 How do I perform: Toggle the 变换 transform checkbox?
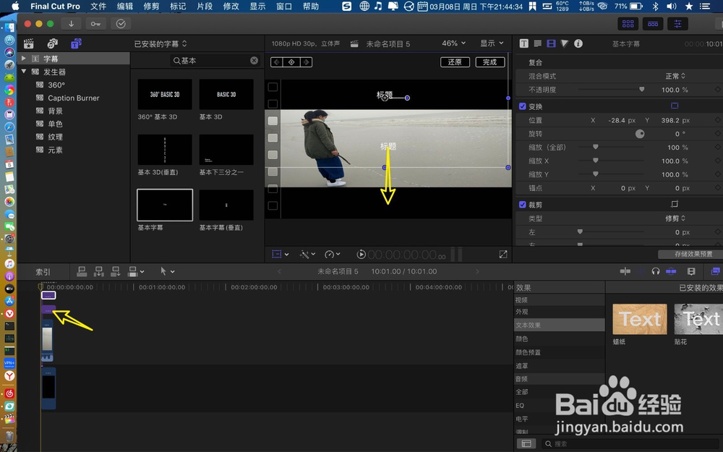pyautogui.click(x=523, y=106)
